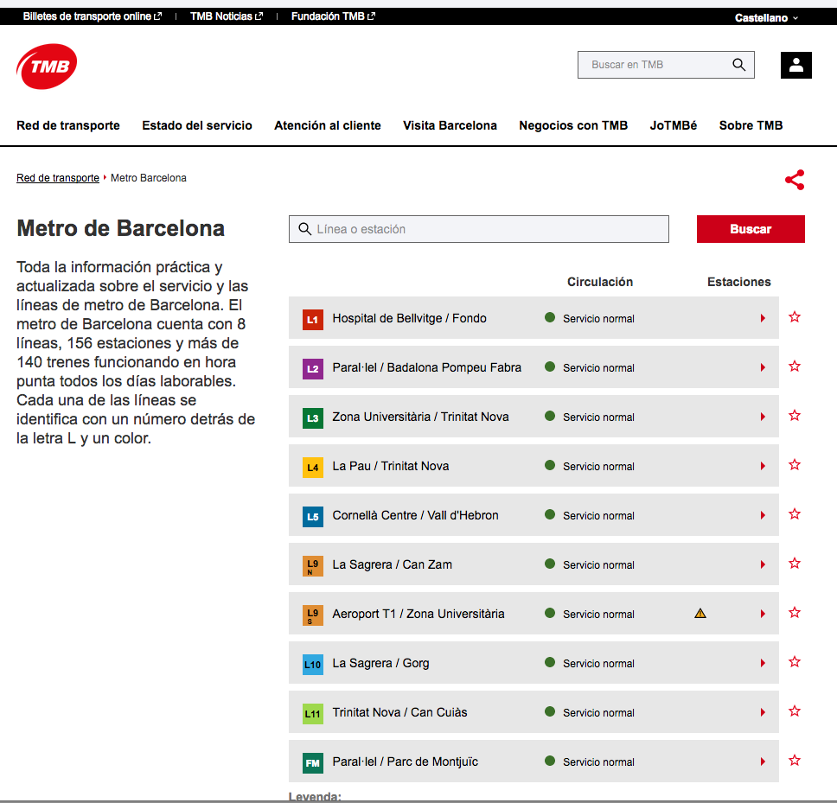Open Atención al cliente menu
Viewport: 837px width, 803px height.
(328, 125)
